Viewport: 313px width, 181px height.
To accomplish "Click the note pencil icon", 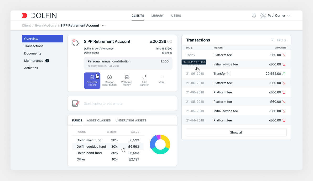I will click(76, 103).
